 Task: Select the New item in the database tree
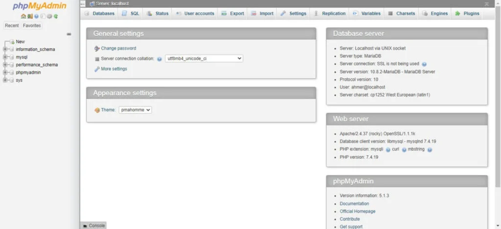[20, 42]
